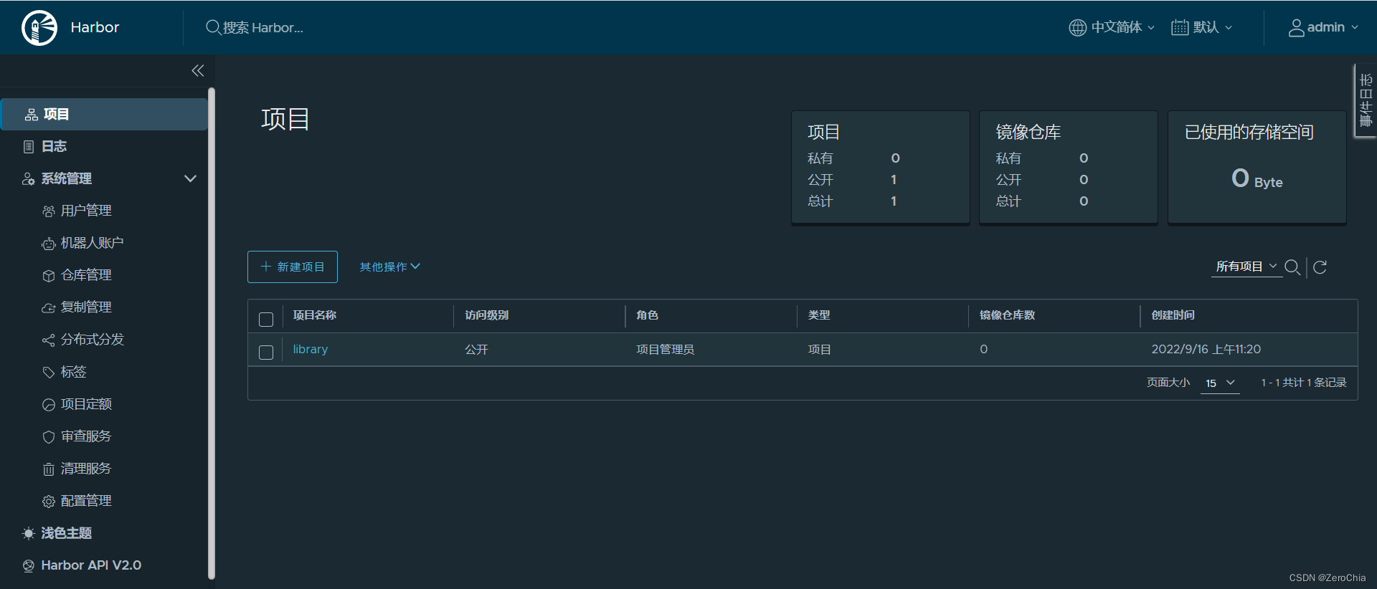Screen dimensions: 1377x589
Task: Click the calendar icon next to 默认
Action: click(x=1180, y=27)
